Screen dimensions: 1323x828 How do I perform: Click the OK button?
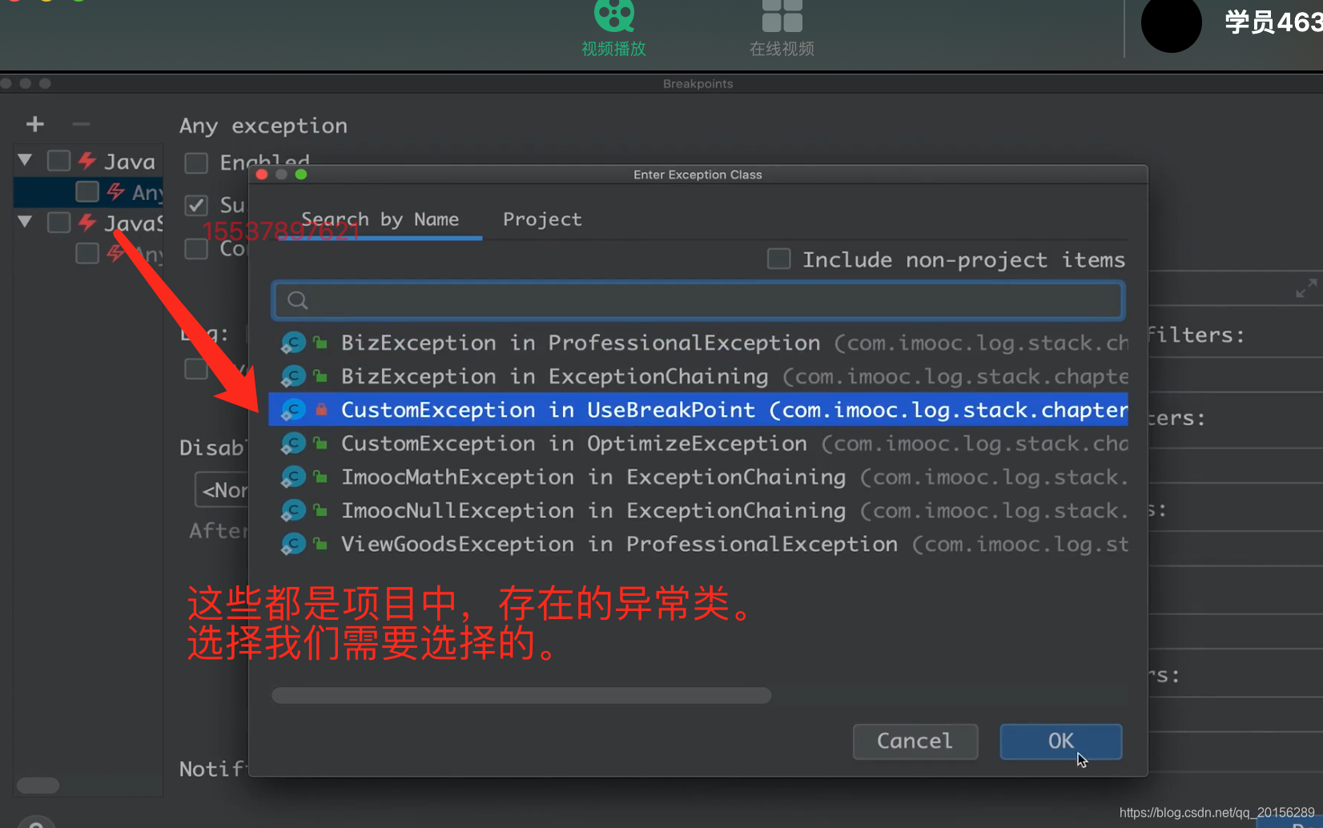(x=1060, y=742)
